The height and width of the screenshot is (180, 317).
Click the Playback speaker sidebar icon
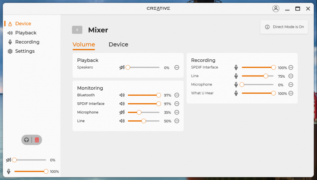click(x=10, y=33)
